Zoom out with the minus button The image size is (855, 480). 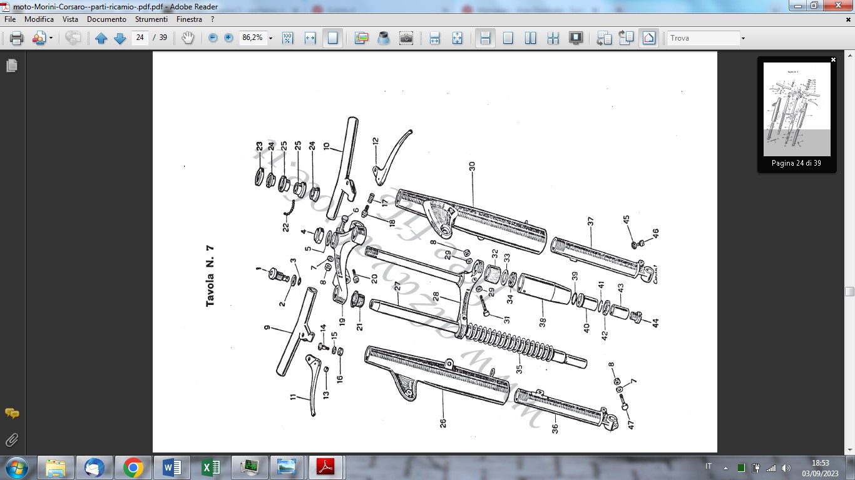point(213,38)
